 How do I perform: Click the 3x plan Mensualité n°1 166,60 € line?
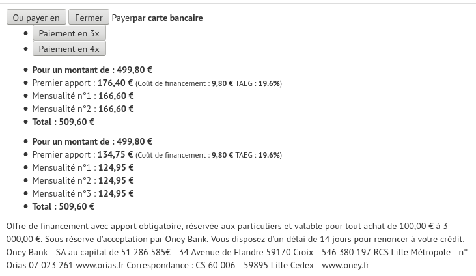[83, 96]
